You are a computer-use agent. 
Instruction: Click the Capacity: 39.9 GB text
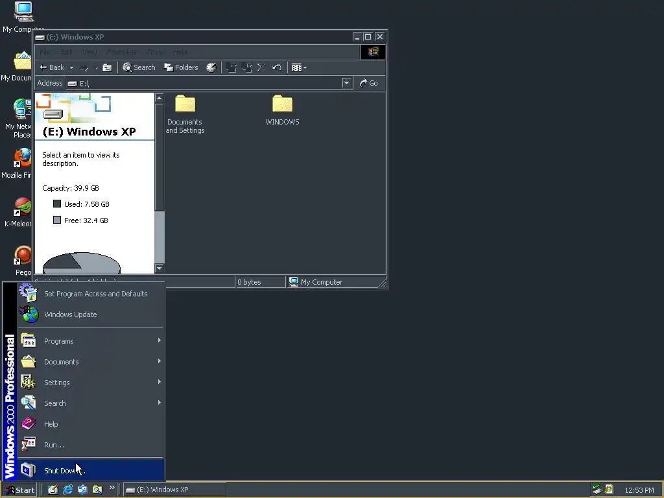(x=71, y=188)
